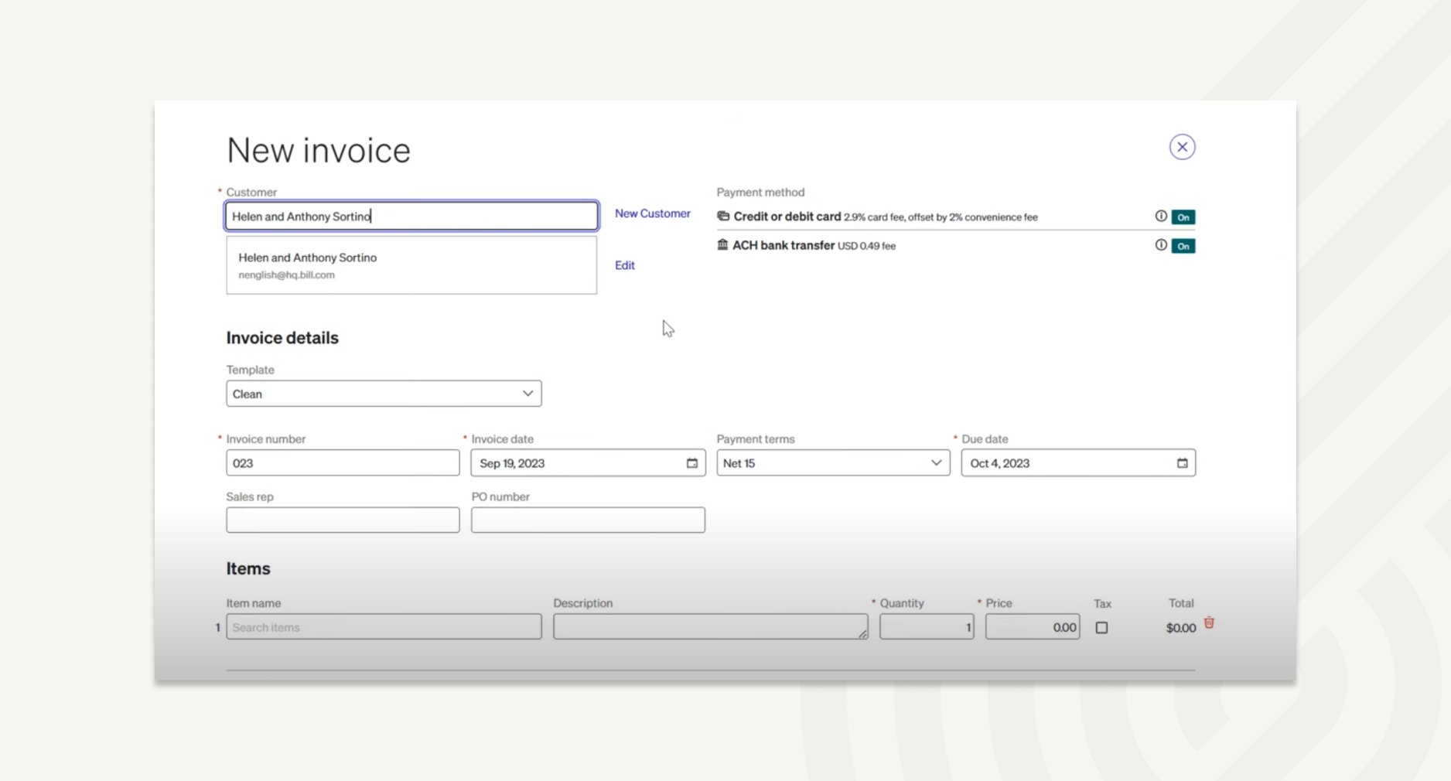Click the PO number field
Image resolution: width=1451 pixels, height=781 pixels.
pyautogui.click(x=588, y=520)
